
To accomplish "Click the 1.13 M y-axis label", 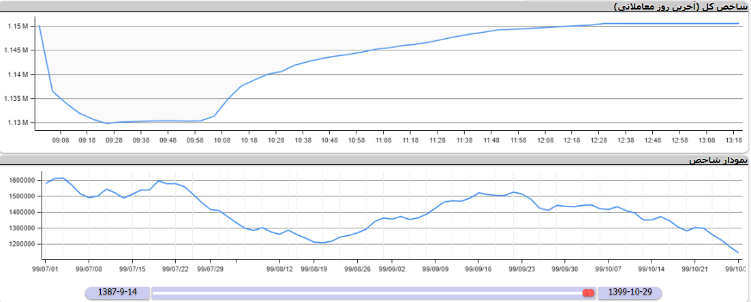I will coord(18,123).
